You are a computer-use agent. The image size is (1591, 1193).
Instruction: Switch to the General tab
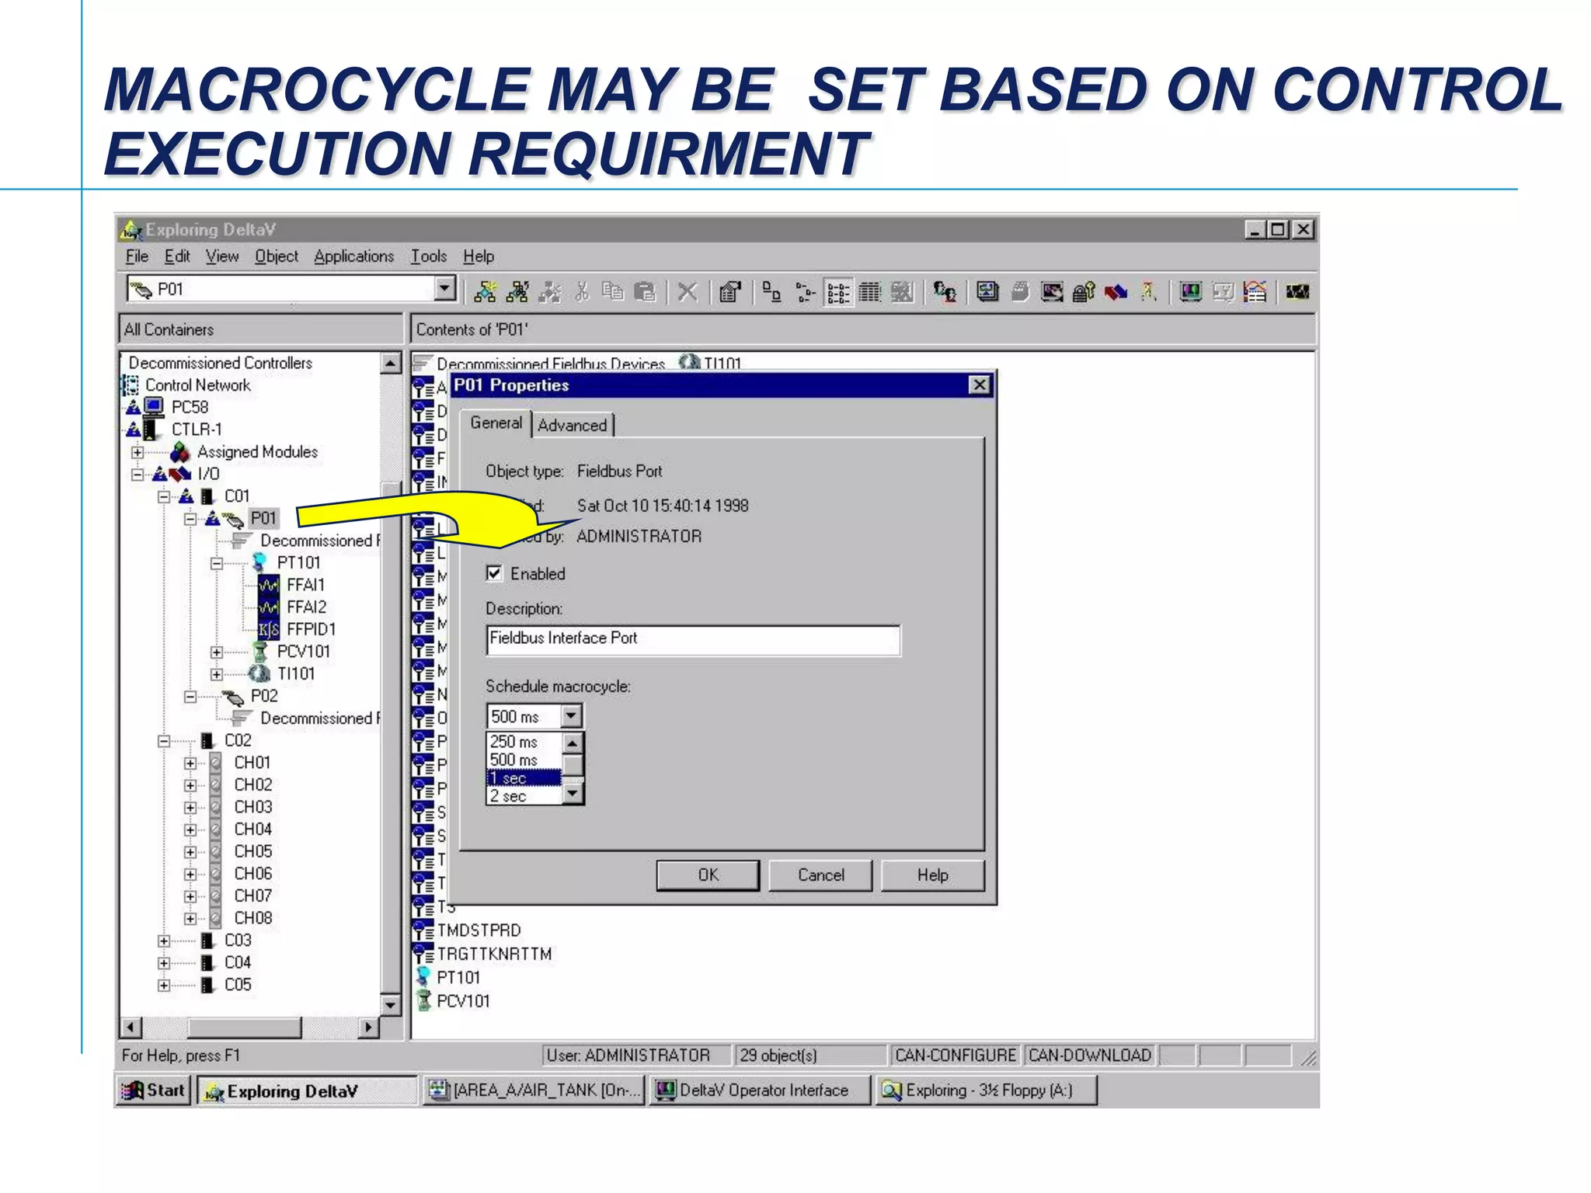[x=496, y=423]
